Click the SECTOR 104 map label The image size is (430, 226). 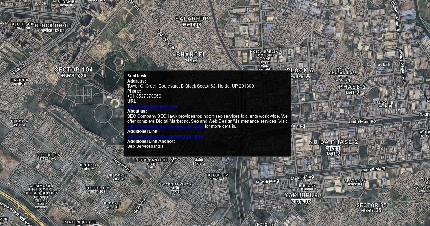coord(73,70)
